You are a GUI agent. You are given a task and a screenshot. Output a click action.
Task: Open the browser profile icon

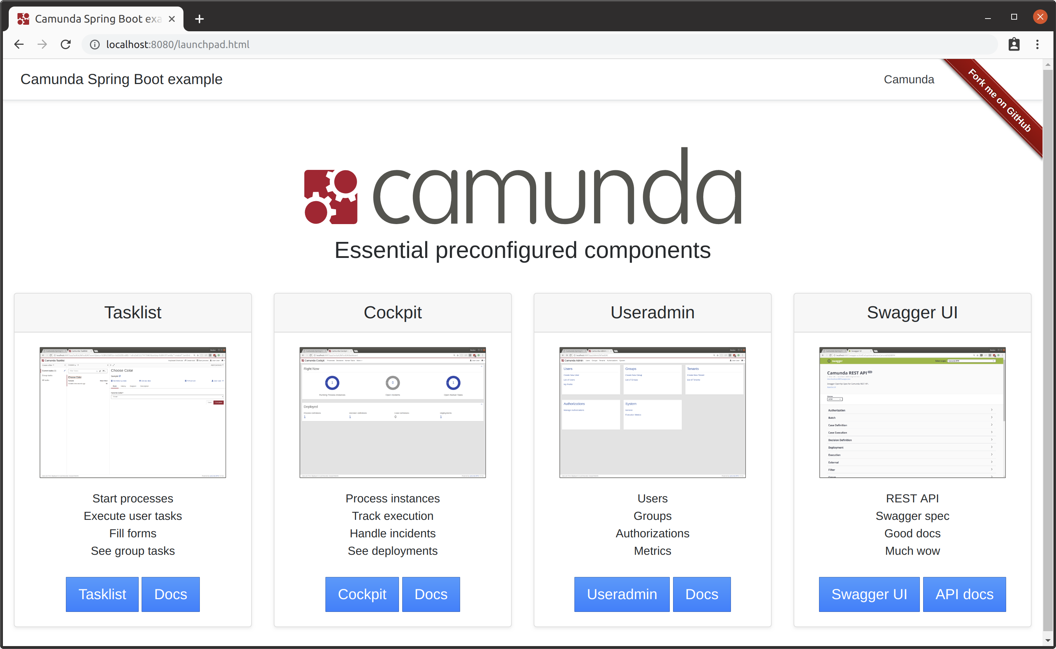point(1014,44)
